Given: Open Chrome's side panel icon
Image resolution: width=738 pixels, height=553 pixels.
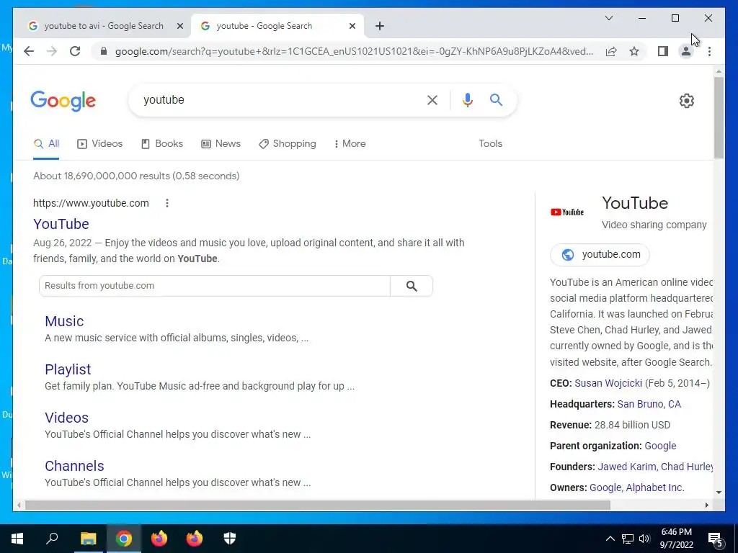Looking at the screenshot, I should [x=663, y=51].
